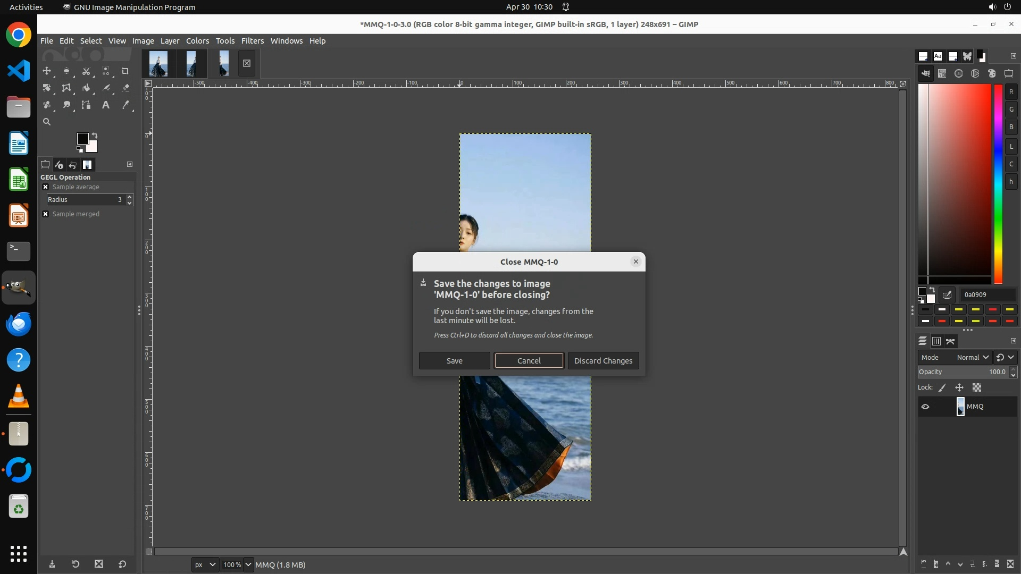Click the Discard Changes button
The height and width of the screenshot is (574, 1021).
tap(603, 361)
